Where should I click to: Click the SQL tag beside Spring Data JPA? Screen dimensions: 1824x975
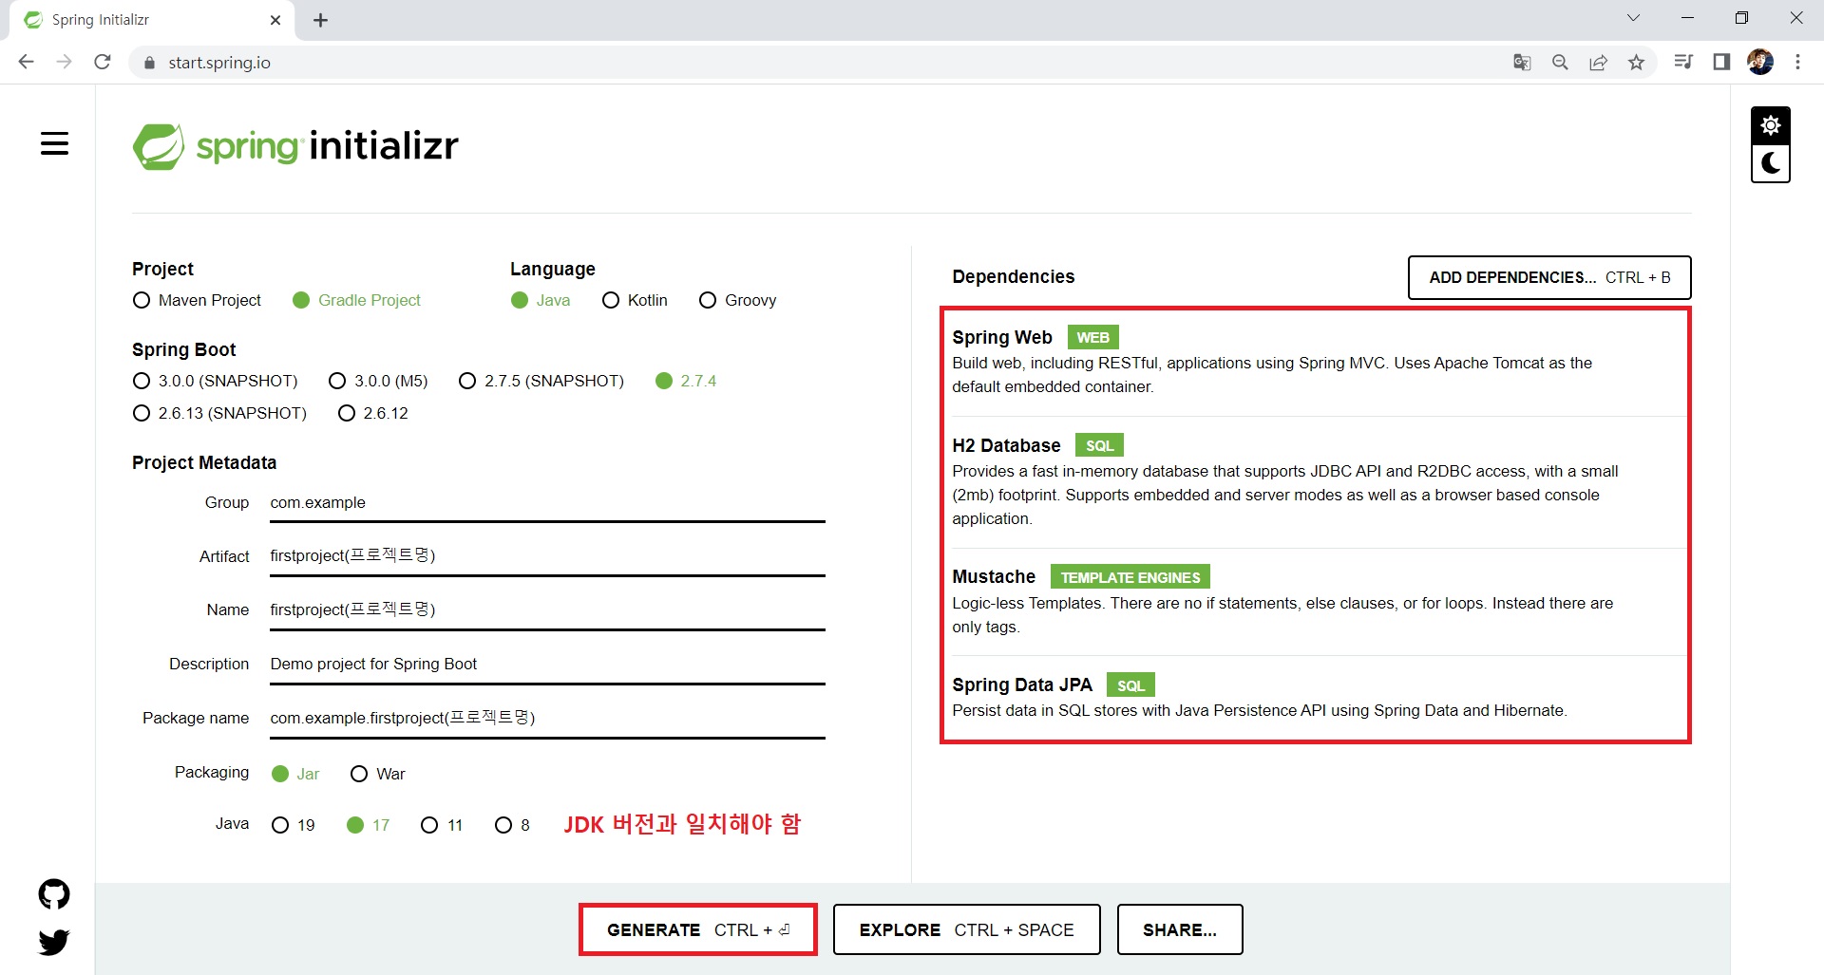coord(1130,685)
